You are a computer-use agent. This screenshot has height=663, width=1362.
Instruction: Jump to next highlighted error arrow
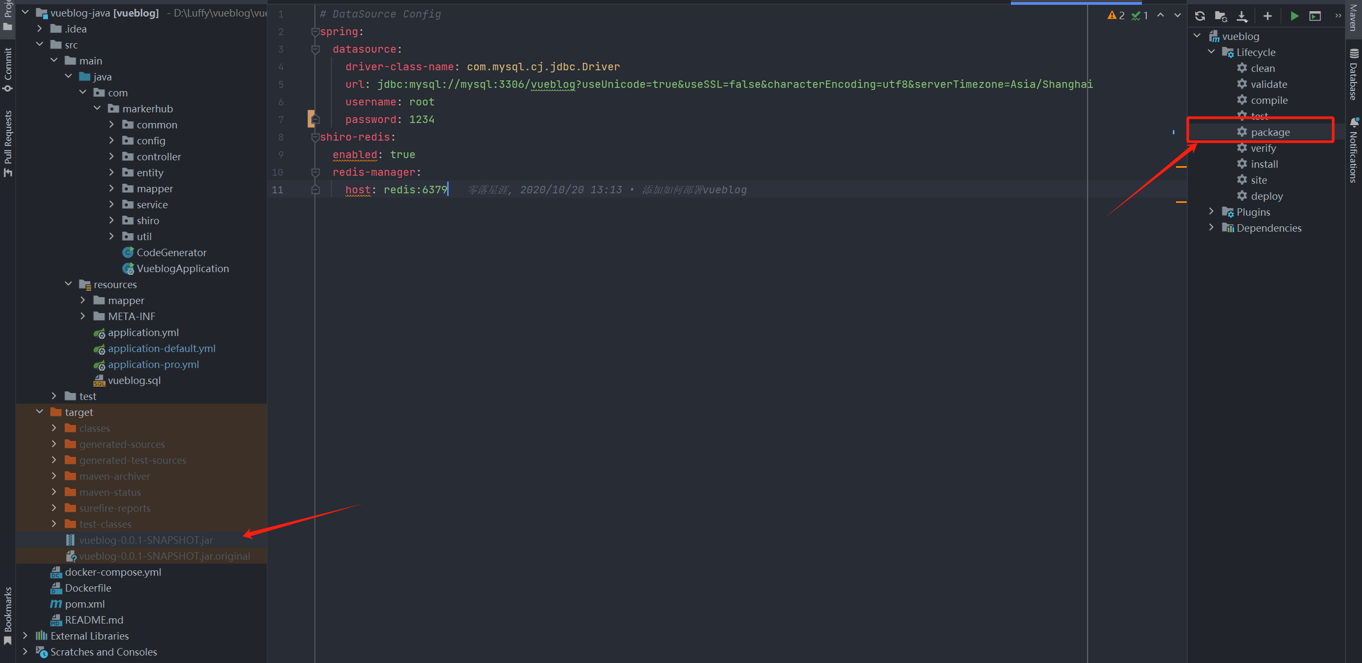1178,15
